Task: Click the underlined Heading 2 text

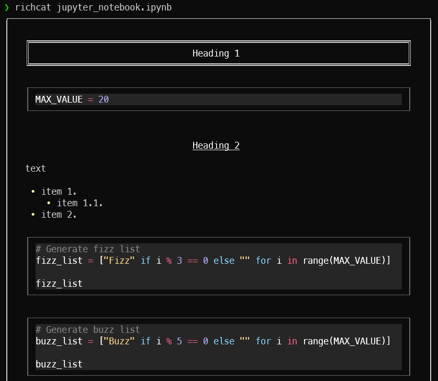Action: (216, 145)
